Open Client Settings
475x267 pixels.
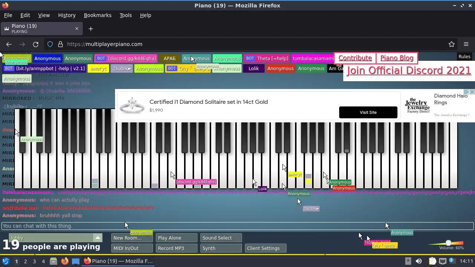265,248
